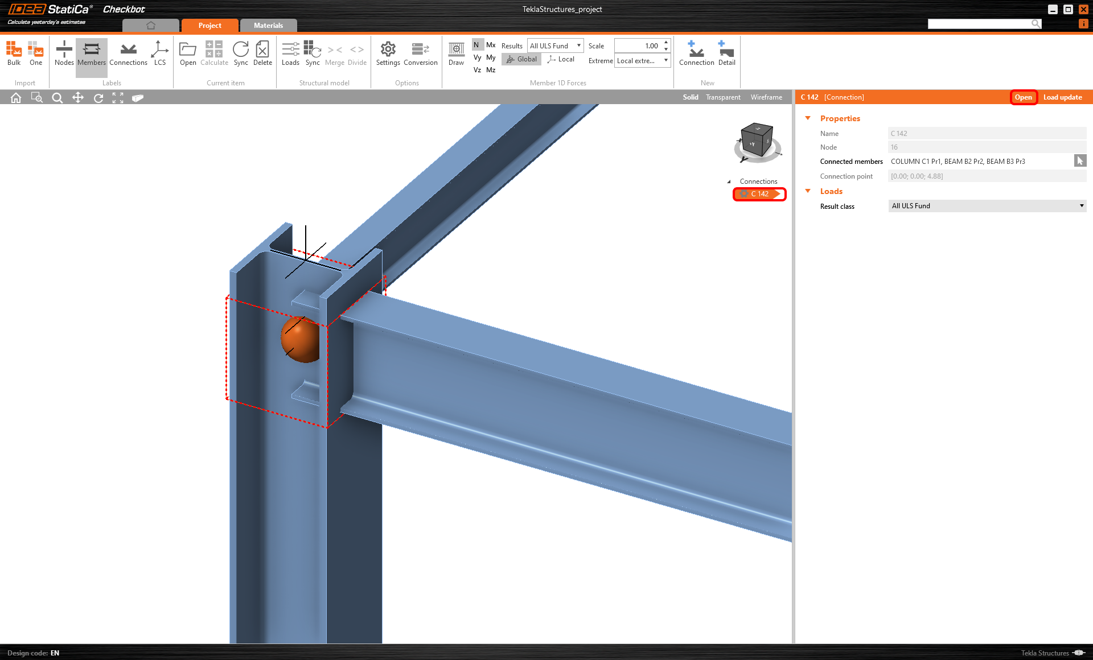This screenshot has width=1093, height=660.
Task: Open the Conversion table settings
Action: (x=421, y=54)
